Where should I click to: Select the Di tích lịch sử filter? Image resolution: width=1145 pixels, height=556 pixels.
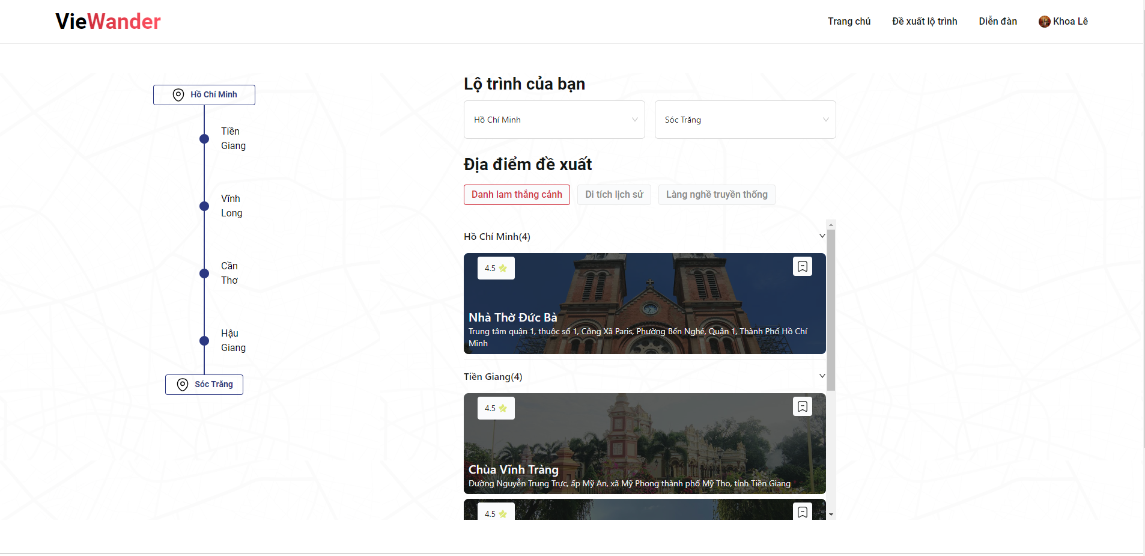pos(614,194)
